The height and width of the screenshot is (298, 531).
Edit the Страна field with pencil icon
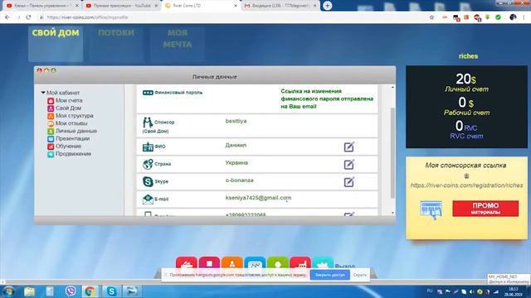click(x=349, y=164)
